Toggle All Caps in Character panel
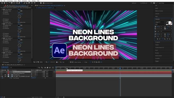This screenshot has height=98, width=174. (x=162, y=39)
